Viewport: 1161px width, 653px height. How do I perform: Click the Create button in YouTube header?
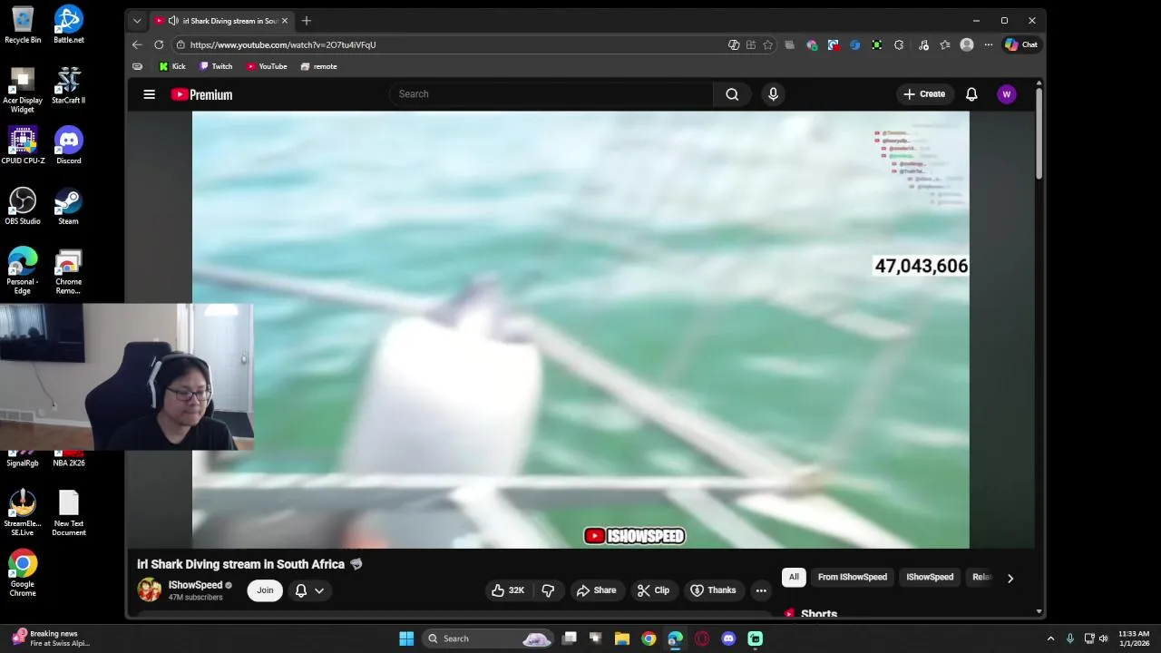924,94
